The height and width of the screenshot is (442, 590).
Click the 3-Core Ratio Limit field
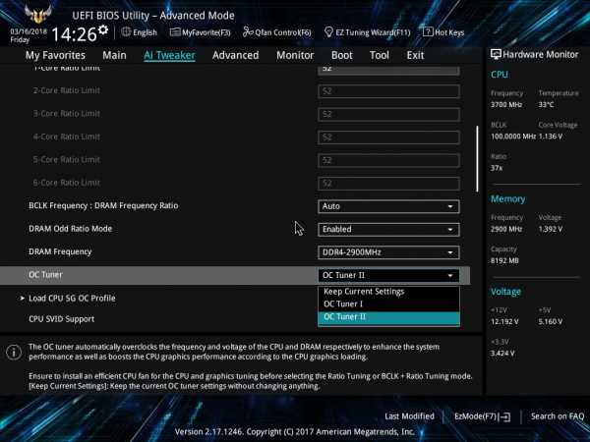click(x=388, y=114)
